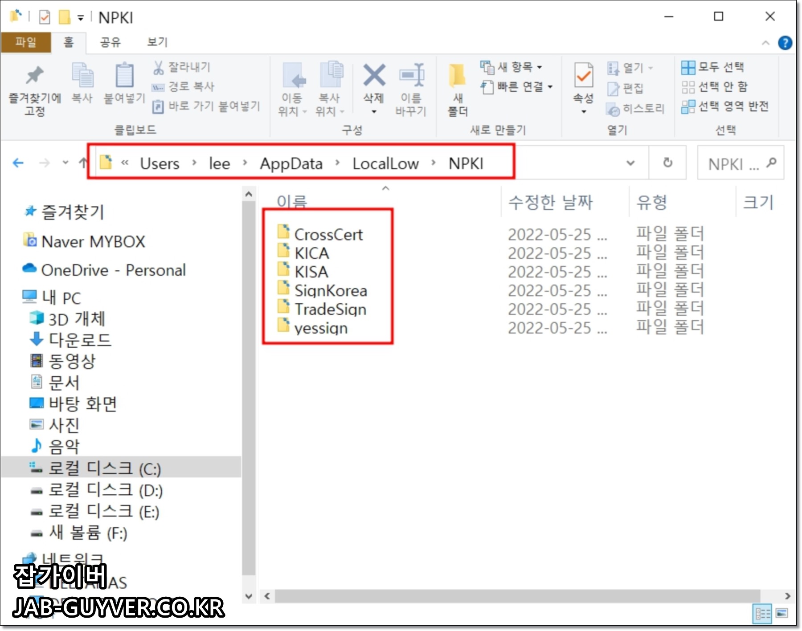This screenshot has height=631, width=802.
Task: Switch to the Share tab
Action: tap(110, 43)
